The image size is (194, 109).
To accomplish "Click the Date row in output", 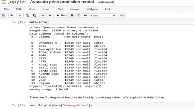I will click(68, 46).
